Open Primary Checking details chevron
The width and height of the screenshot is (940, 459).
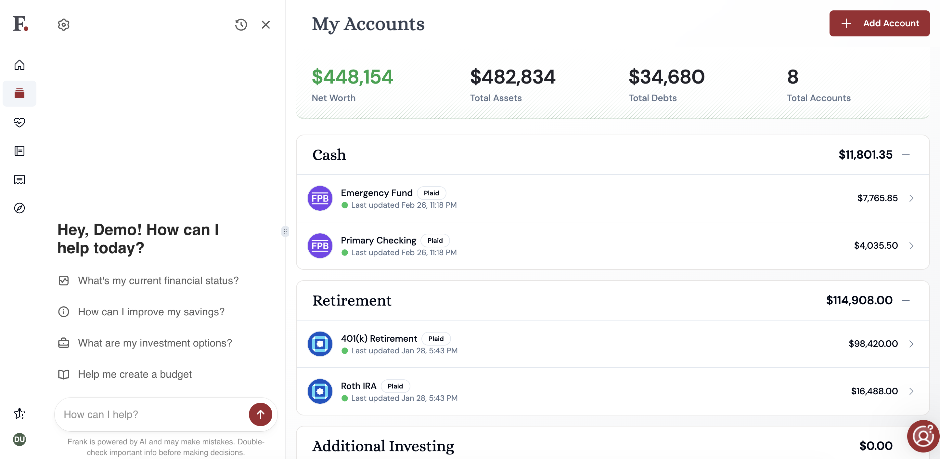point(911,246)
